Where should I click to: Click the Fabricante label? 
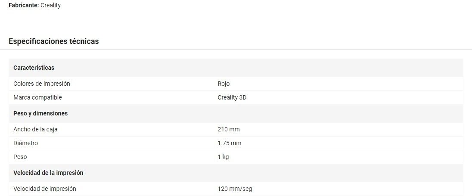coord(23,5)
